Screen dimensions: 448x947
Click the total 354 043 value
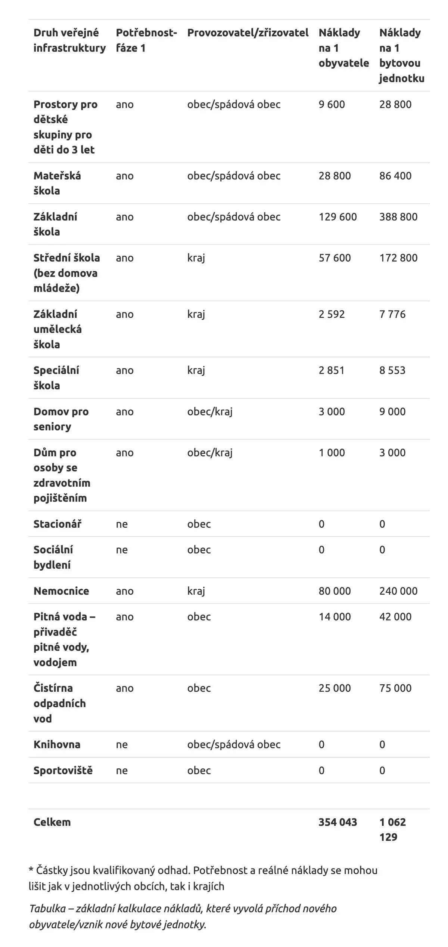click(337, 822)
